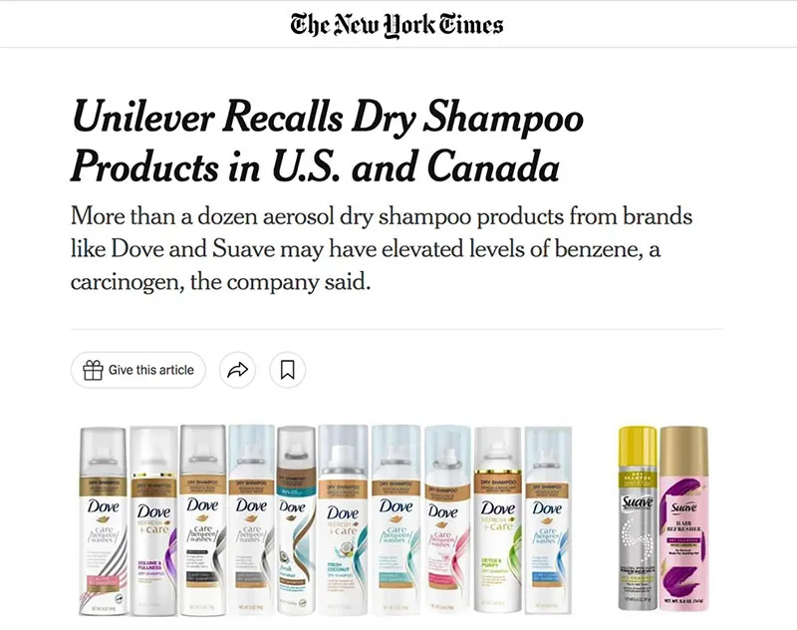Select the fourth Dove can with gray swirl
The height and width of the screenshot is (630, 797).
(x=252, y=521)
